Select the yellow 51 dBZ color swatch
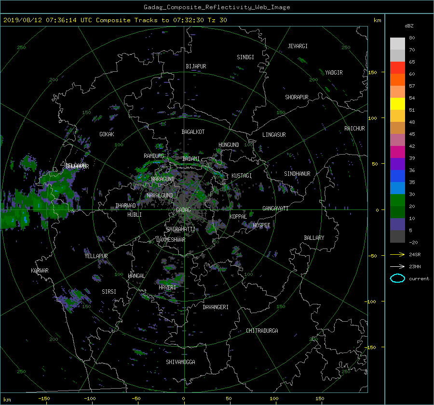Screen dimensions: 434x405 (x=397, y=104)
